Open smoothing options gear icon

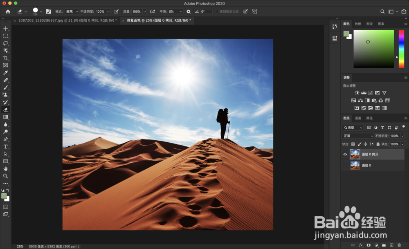coord(189,11)
